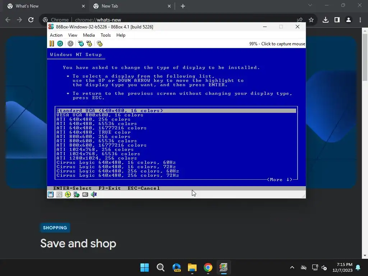368x276 pixels.
Task: Open Chrome three-dot menu
Action: [x=360, y=20]
